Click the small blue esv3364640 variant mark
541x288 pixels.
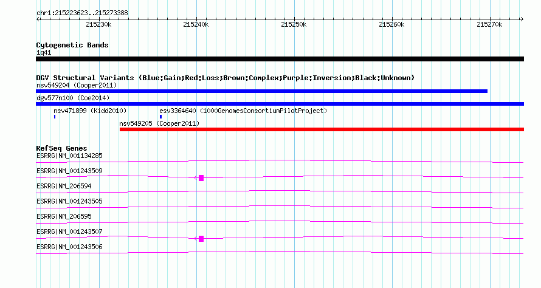[x=161, y=117]
